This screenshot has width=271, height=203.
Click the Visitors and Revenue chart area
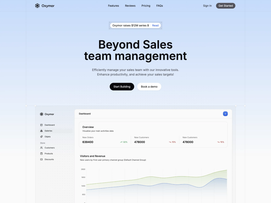(x=156, y=182)
